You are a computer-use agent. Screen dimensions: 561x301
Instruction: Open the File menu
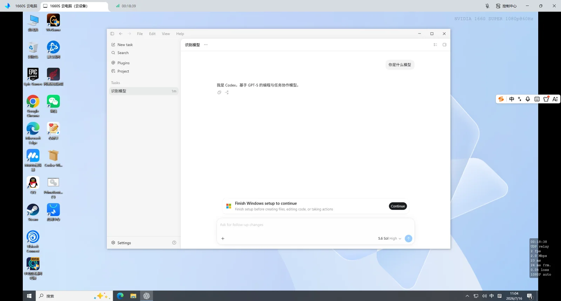pyautogui.click(x=140, y=34)
